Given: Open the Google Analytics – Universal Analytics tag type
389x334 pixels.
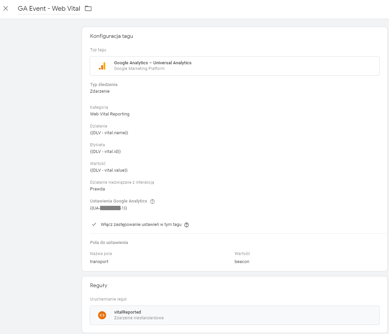Looking at the screenshot, I should 153,63.
